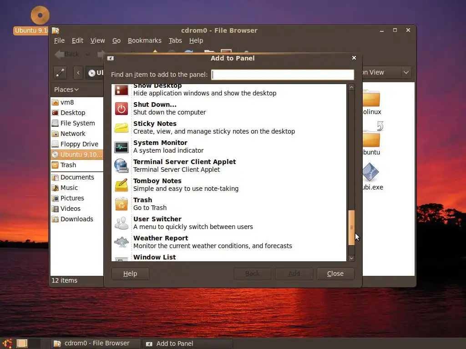Click the Ubuntu 9.10 disc icon in sidebar

coord(55,155)
